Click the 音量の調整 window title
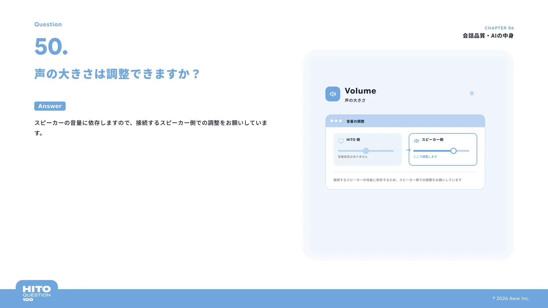The width and height of the screenshot is (548, 308). 355,121
